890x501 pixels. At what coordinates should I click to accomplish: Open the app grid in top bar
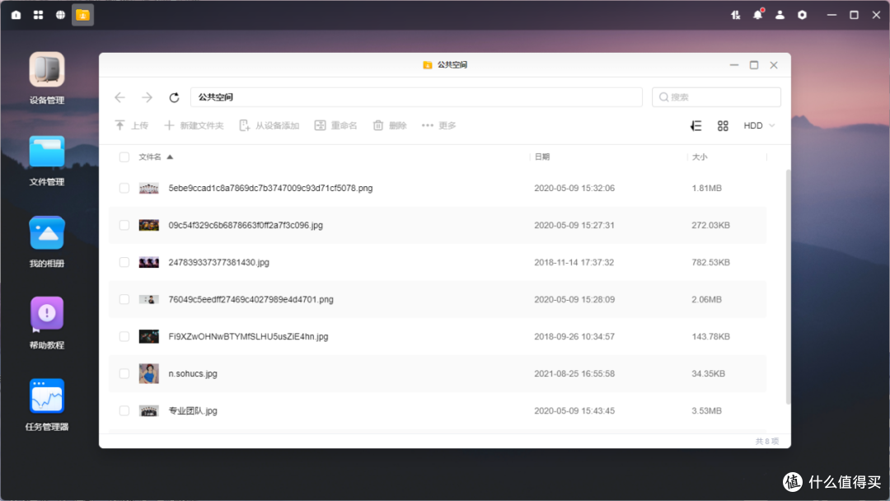(x=38, y=15)
